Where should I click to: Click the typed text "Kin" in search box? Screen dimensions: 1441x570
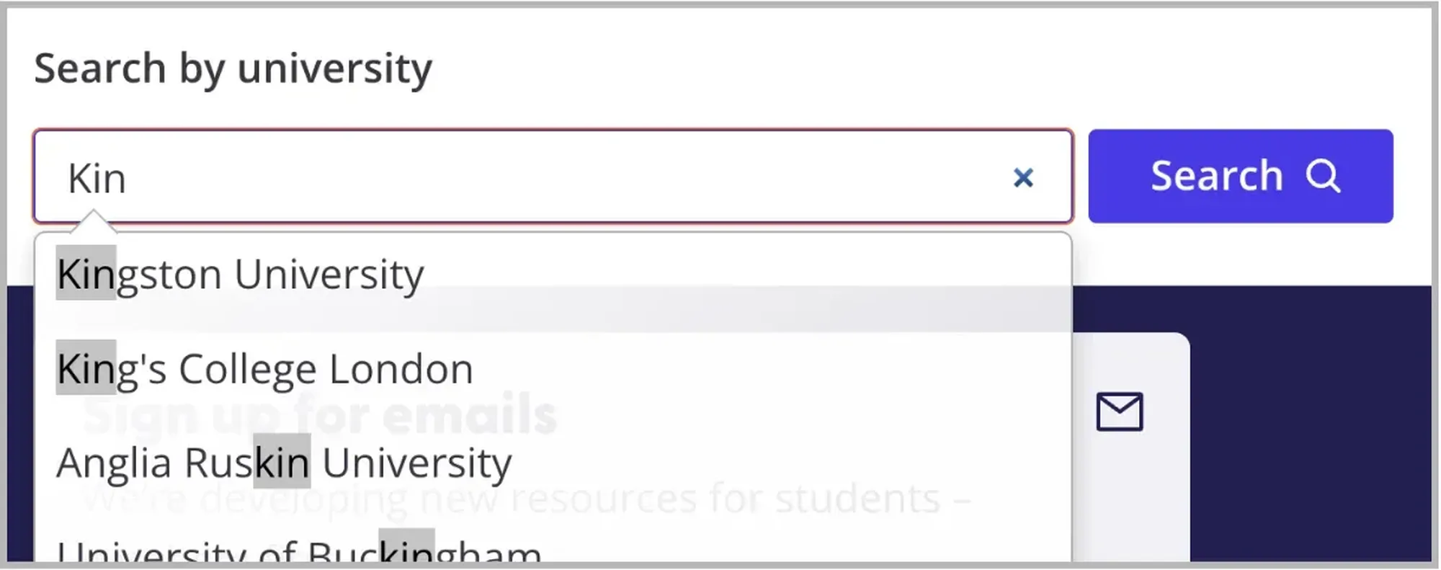97,179
